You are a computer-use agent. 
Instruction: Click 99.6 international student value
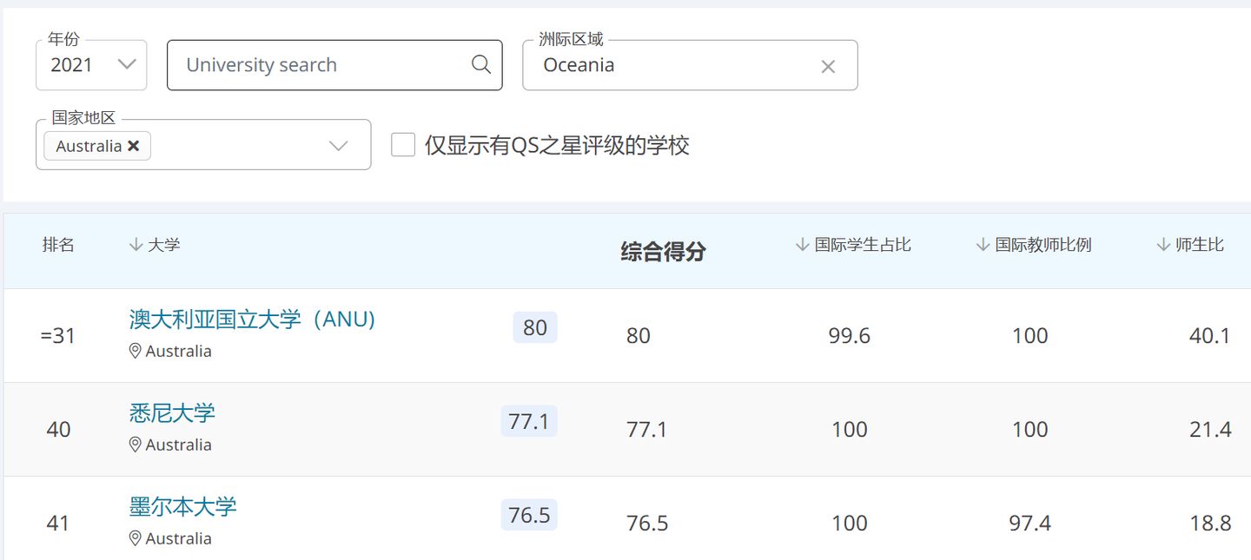click(x=850, y=336)
